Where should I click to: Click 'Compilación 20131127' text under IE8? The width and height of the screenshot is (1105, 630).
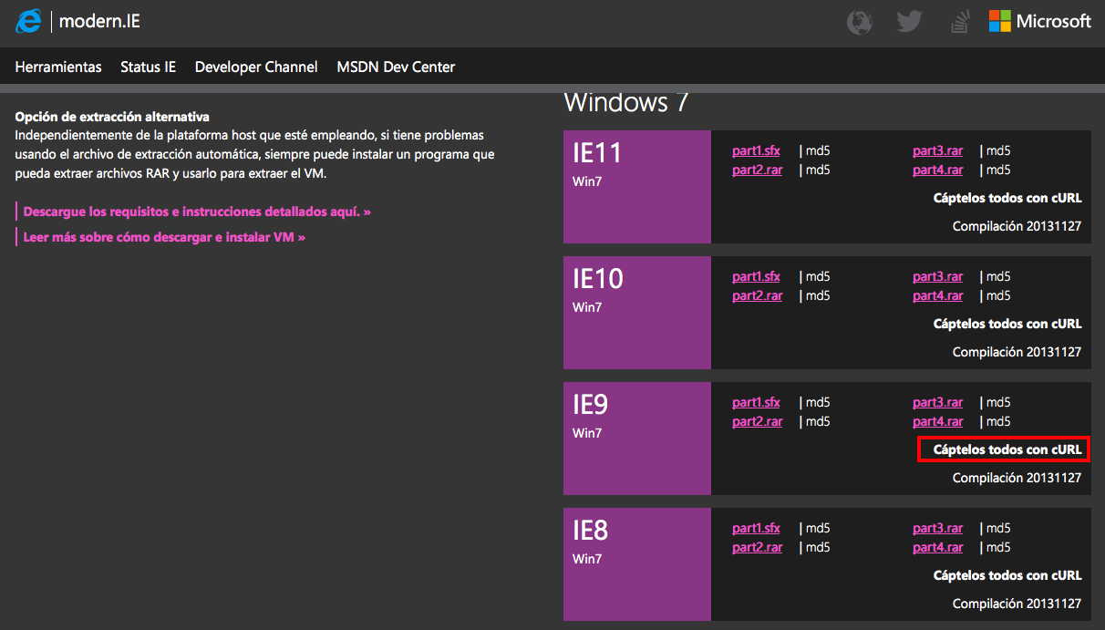click(x=1017, y=604)
